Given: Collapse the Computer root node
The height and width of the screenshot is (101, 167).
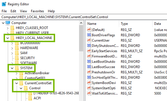Looking at the screenshot, I should (3, 23).
